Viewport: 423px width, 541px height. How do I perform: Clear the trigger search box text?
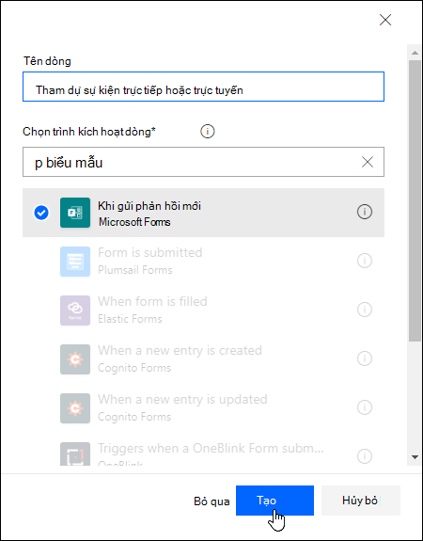[368, 162]
